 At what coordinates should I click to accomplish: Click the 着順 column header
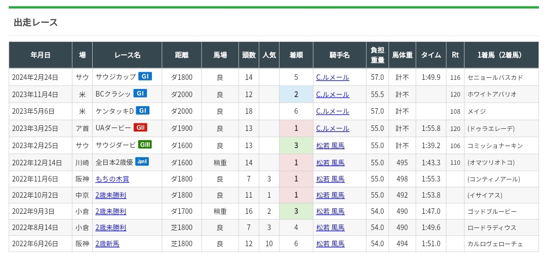tap(296, 55)
